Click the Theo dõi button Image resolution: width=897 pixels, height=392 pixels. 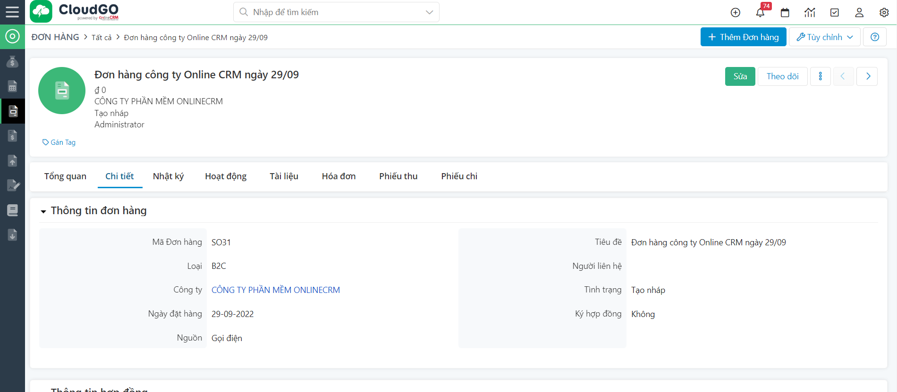[782, 76]
